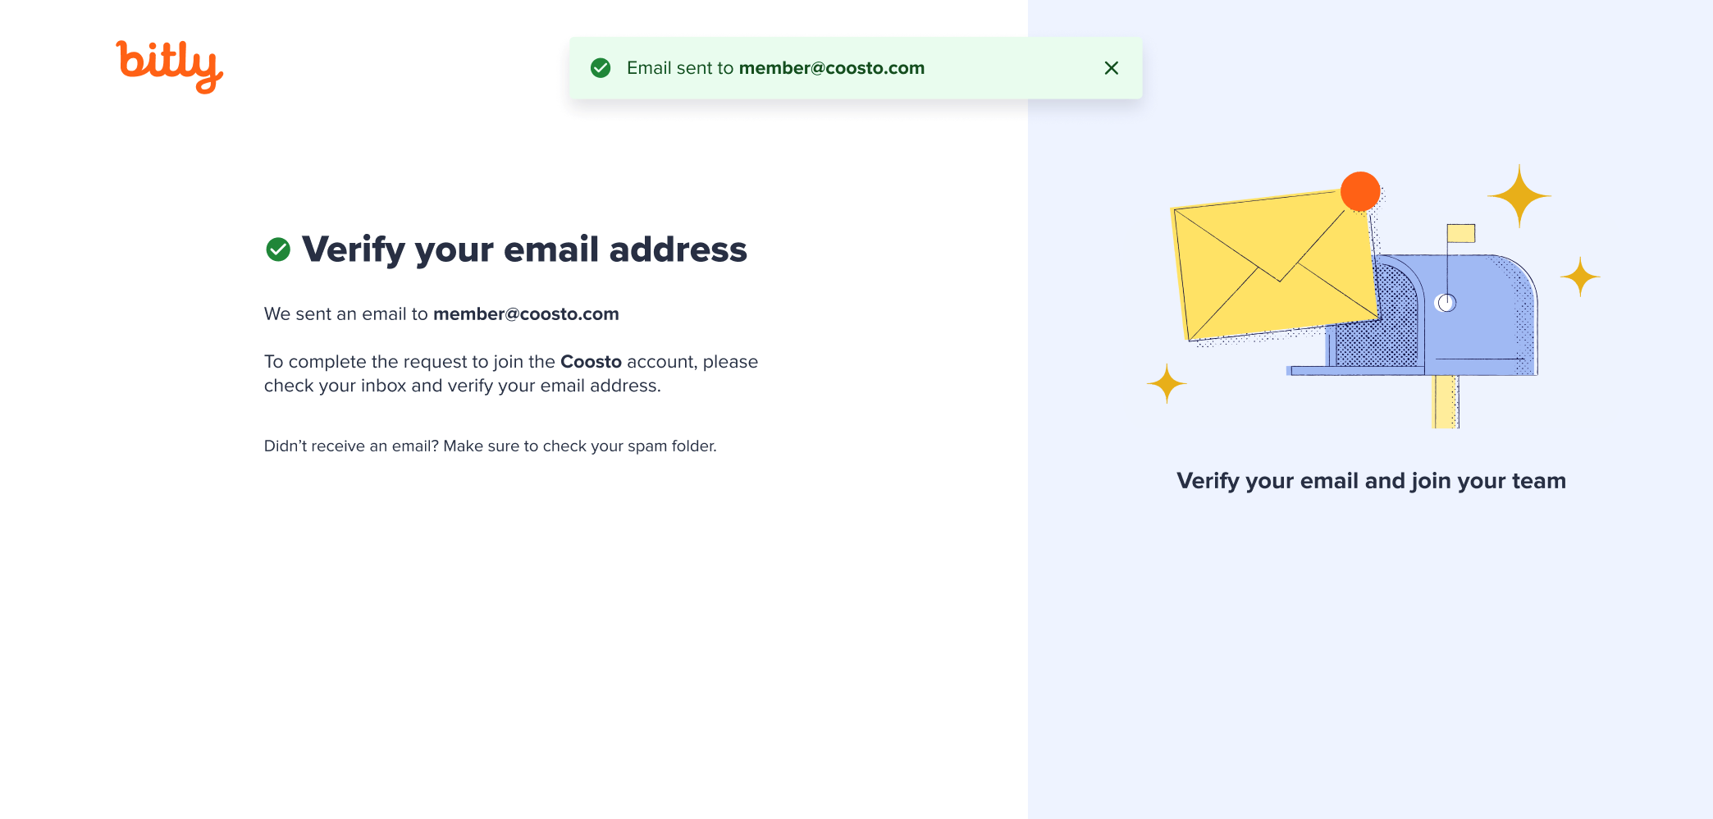Viewport: 1713px width, 819px height.
Task: Click the We sent an email to text
Action: click(x=346, y=314)
